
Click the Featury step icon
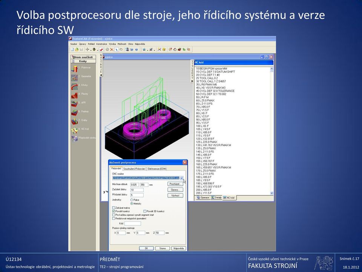pos(74,113)
